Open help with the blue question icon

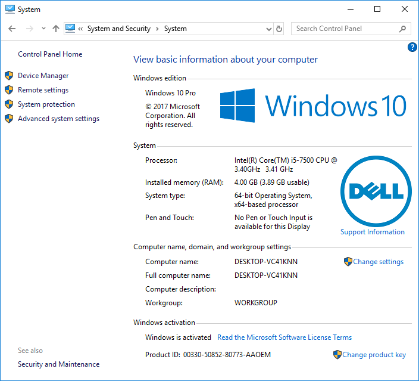412,47
